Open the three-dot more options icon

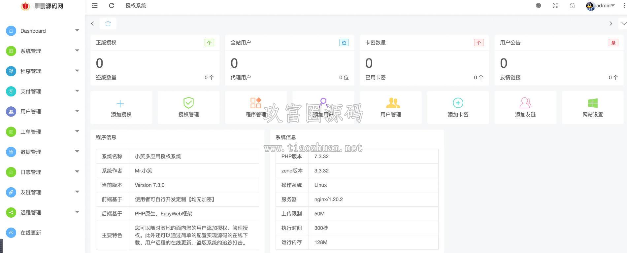pyautogui.click(x=624, y=6)
